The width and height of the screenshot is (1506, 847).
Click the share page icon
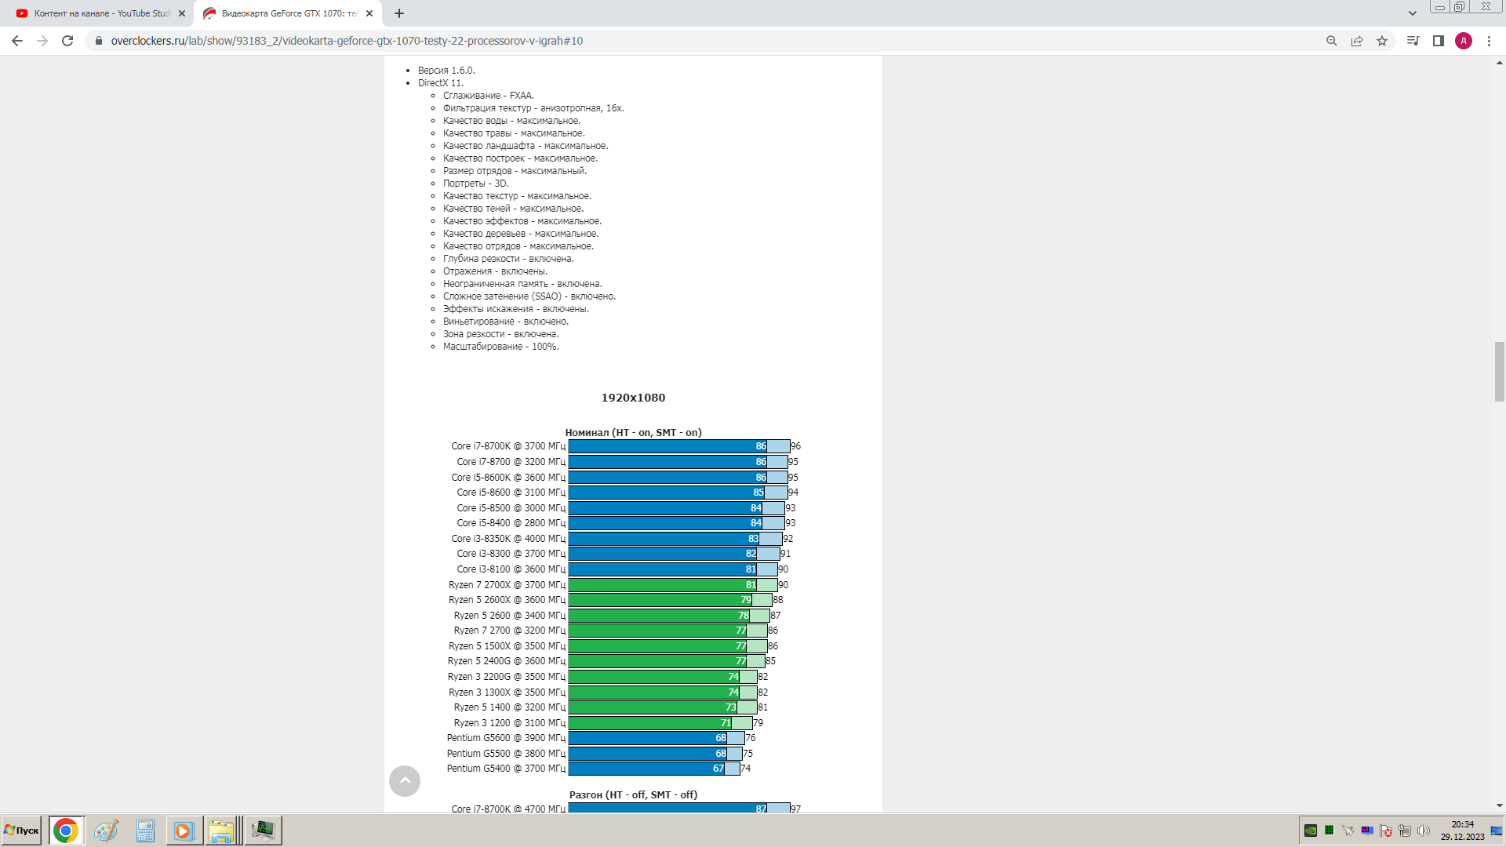[1356, 41]
